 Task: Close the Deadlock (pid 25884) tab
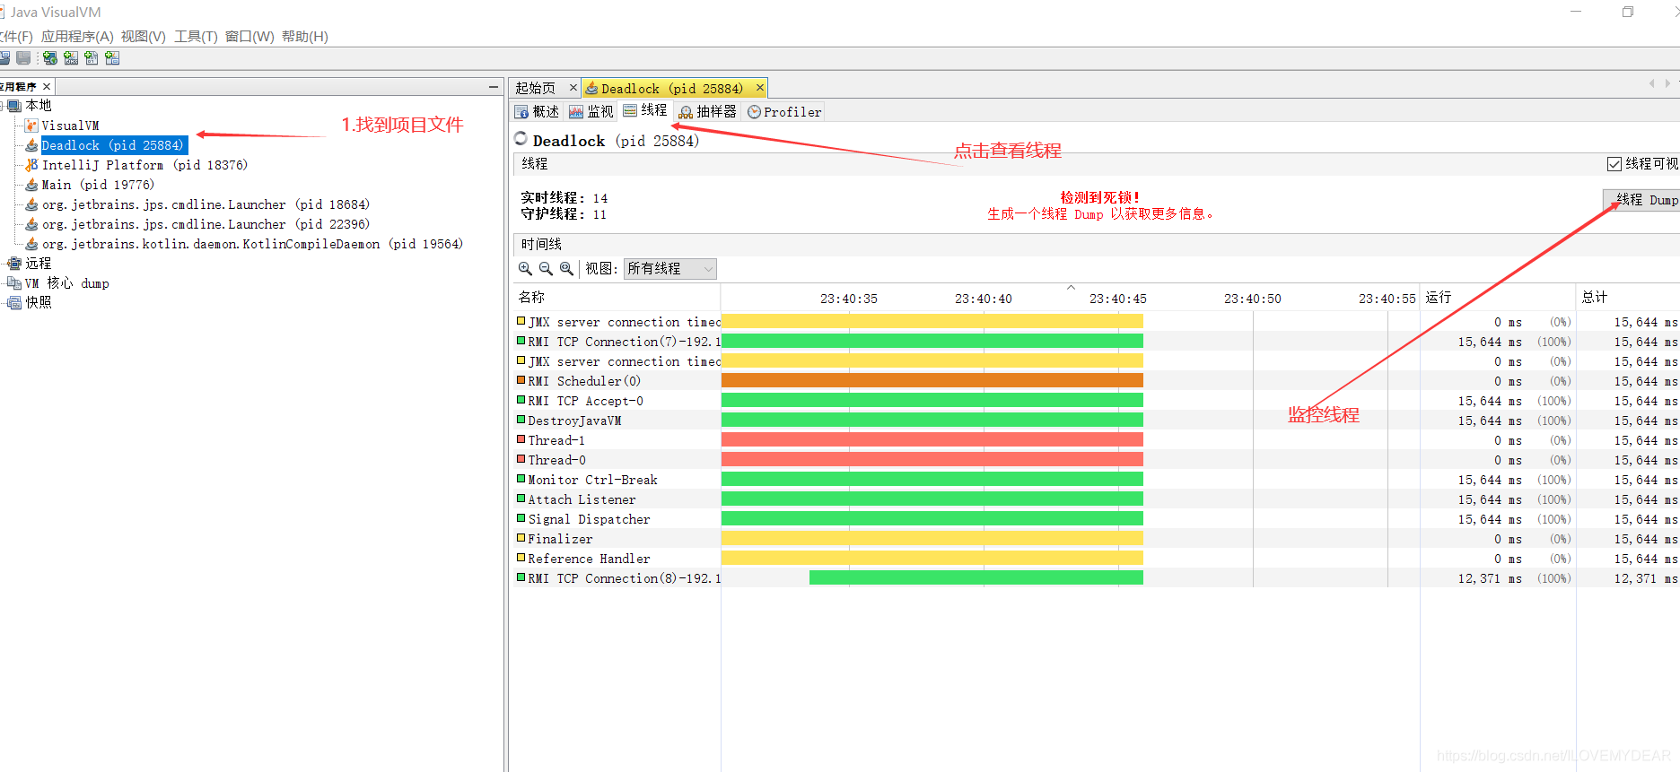pos(759,88)
